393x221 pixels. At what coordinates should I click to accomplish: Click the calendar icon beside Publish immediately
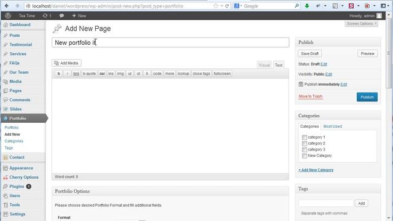[301, 84]
